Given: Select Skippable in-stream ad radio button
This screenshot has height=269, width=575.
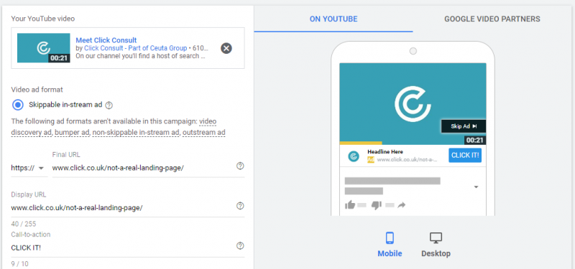Looking at the screenshot, I should [17, 105].
